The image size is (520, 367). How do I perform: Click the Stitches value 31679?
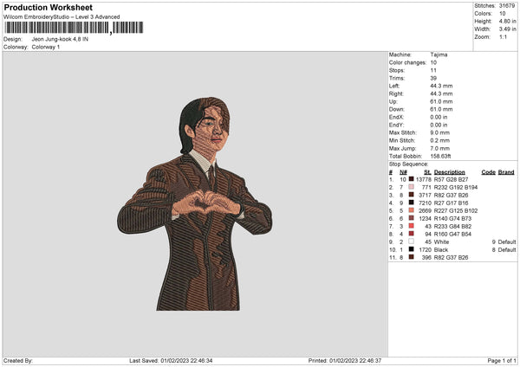(x=507, y=6)
